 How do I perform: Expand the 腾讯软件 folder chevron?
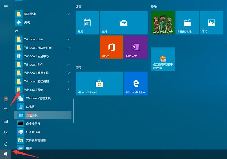point(69,14)
